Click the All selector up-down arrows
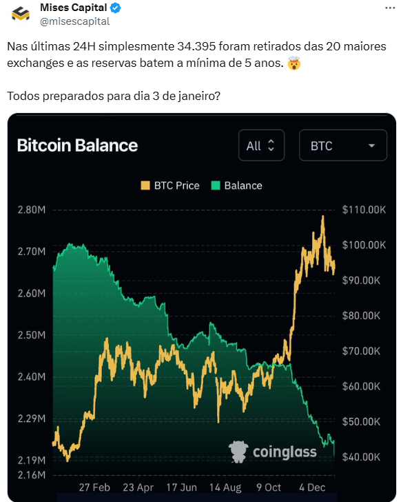The image size is (403, 502). [271, 145]
